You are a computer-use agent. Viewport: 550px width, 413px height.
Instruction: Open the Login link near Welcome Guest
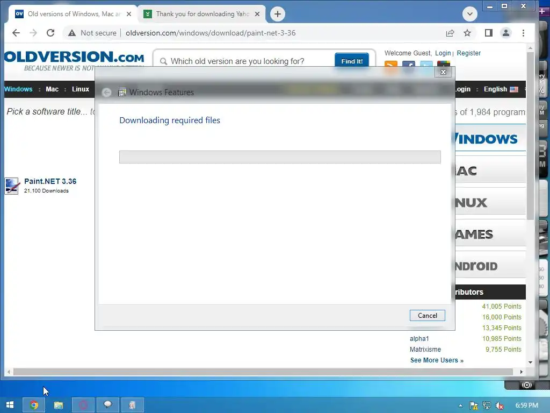443,53
